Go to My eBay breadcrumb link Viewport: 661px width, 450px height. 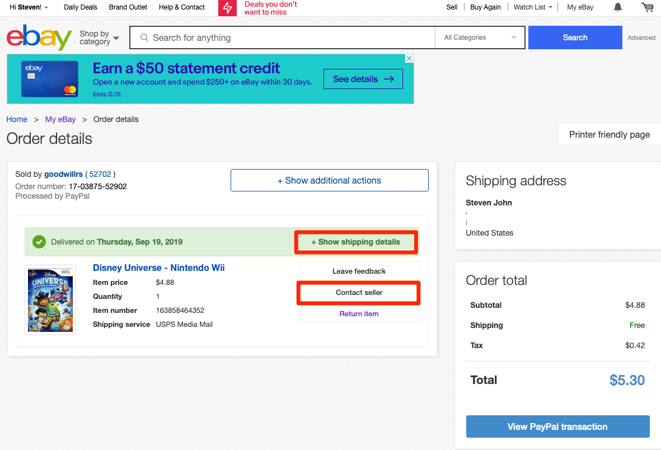pos(60,119)
